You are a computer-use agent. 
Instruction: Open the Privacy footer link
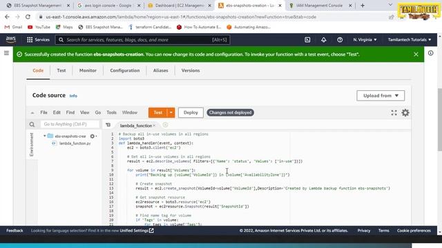pos(364,231)
